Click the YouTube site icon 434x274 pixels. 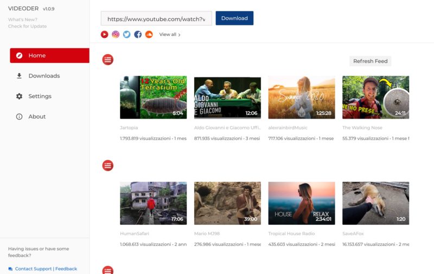click(x=105, y=34)
